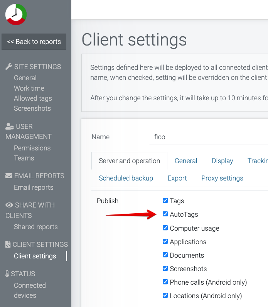Click the SITE SETTINGS section heading
The height and width of the screenshot is (307, 268).
click(x=37, y=67)
